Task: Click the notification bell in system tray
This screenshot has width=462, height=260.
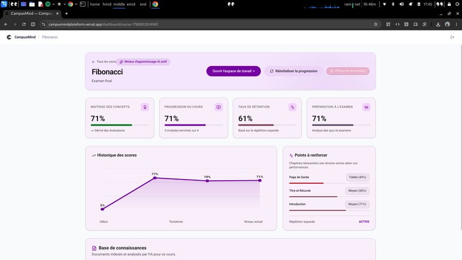Action: (x=410, y=4)
